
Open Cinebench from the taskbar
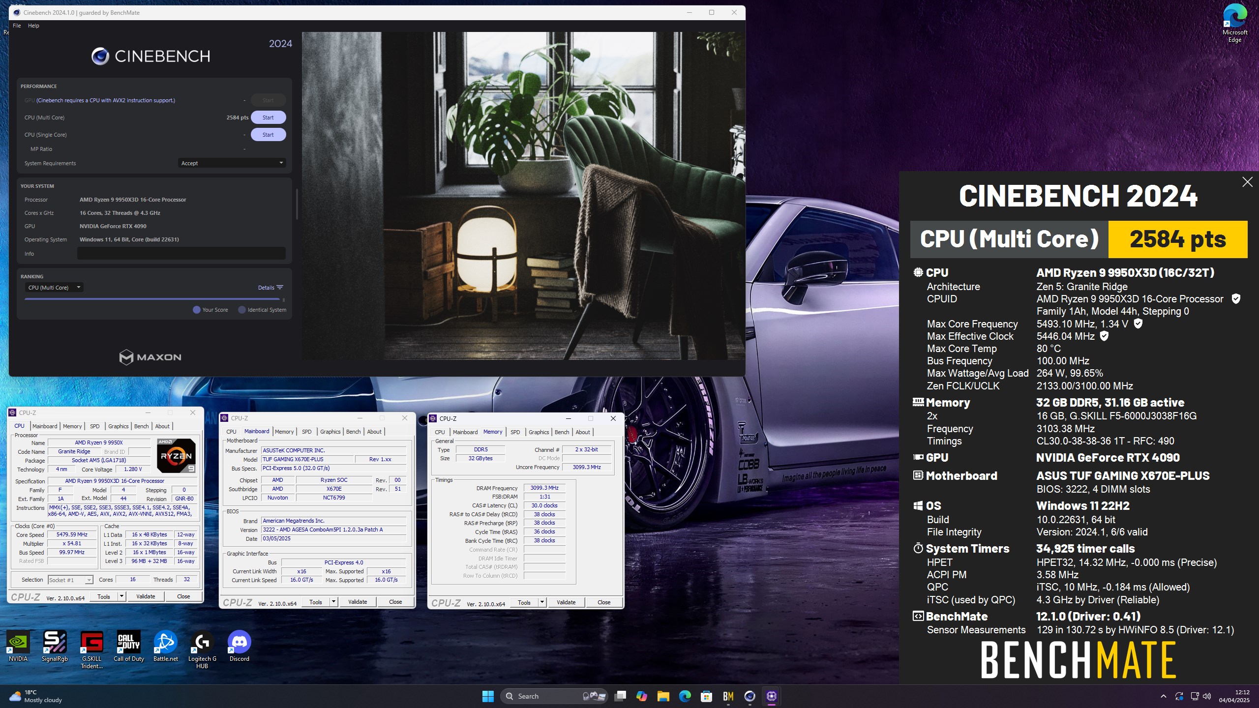749,696
